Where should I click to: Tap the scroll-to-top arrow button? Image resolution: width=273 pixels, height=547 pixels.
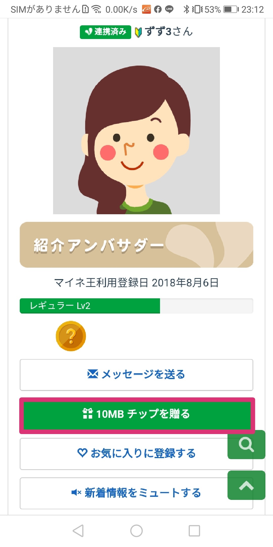tap(246, 485)
